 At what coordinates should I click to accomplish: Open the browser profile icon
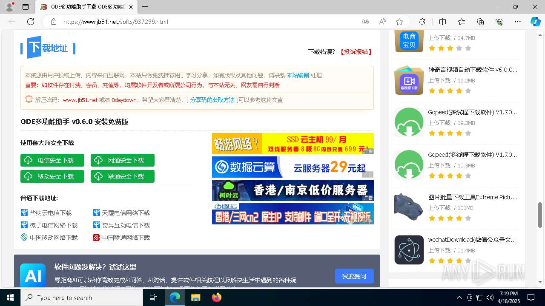(9, 7)
